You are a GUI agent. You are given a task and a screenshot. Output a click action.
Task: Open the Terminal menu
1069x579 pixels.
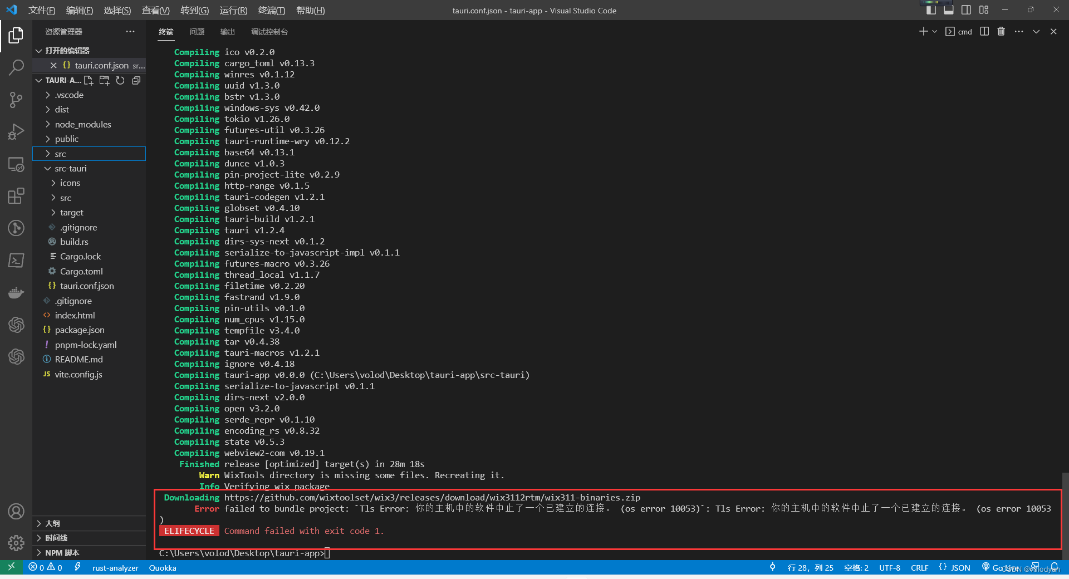point(272,10)
